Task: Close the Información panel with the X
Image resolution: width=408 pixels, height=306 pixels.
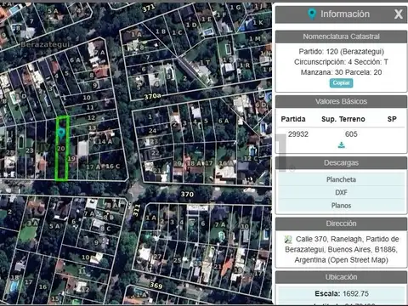Action: click(x=399, y=14)
